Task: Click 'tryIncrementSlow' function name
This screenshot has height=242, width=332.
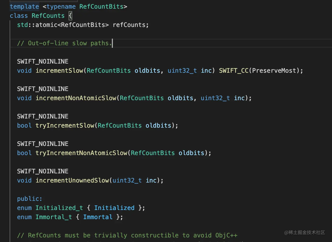Action: (x=65, y=126)
